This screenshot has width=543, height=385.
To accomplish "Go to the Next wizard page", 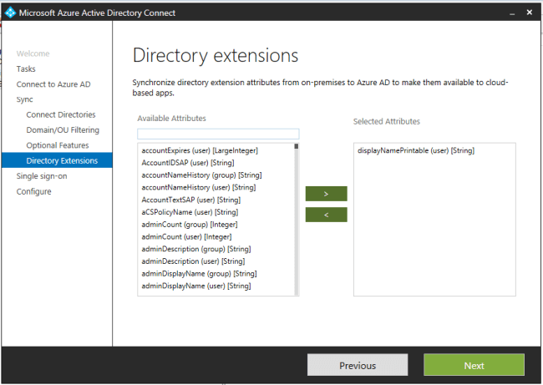I will point(474,365).
